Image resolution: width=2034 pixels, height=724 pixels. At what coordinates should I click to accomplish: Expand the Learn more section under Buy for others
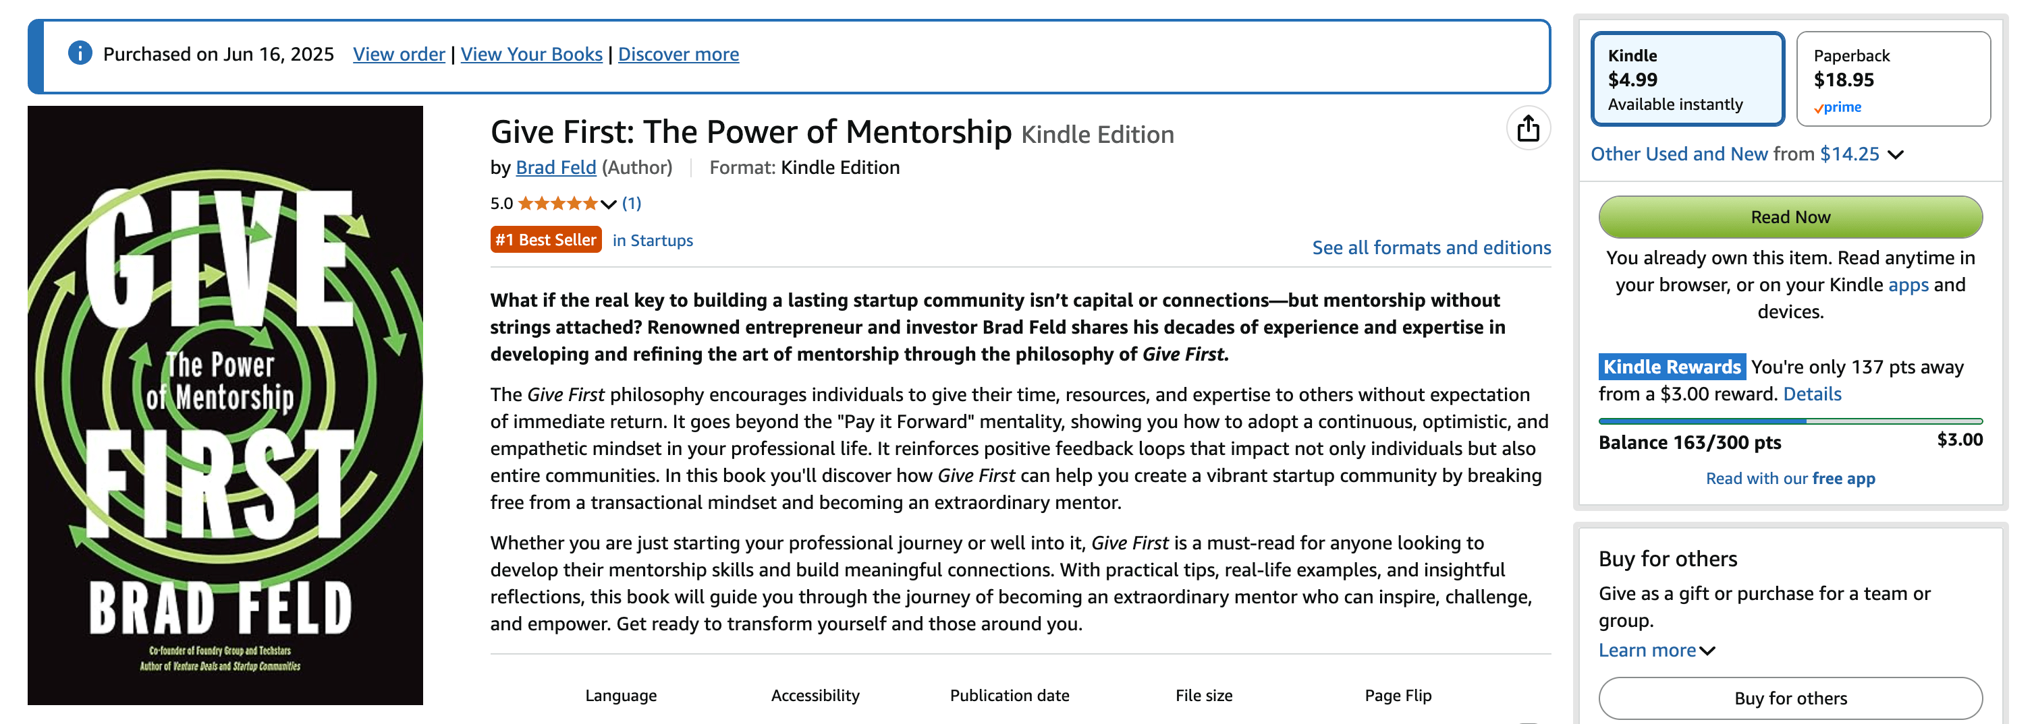pyautogui.click(x=1655, y=650)
